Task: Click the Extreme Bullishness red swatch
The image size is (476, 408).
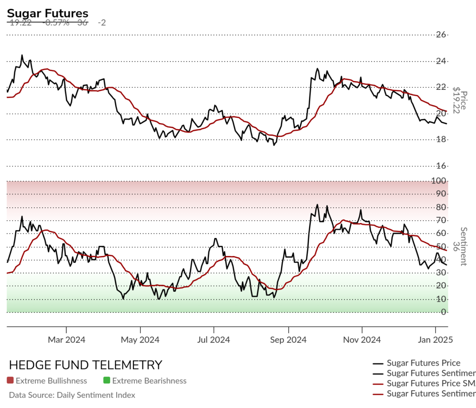Action: tap(10, 381)
